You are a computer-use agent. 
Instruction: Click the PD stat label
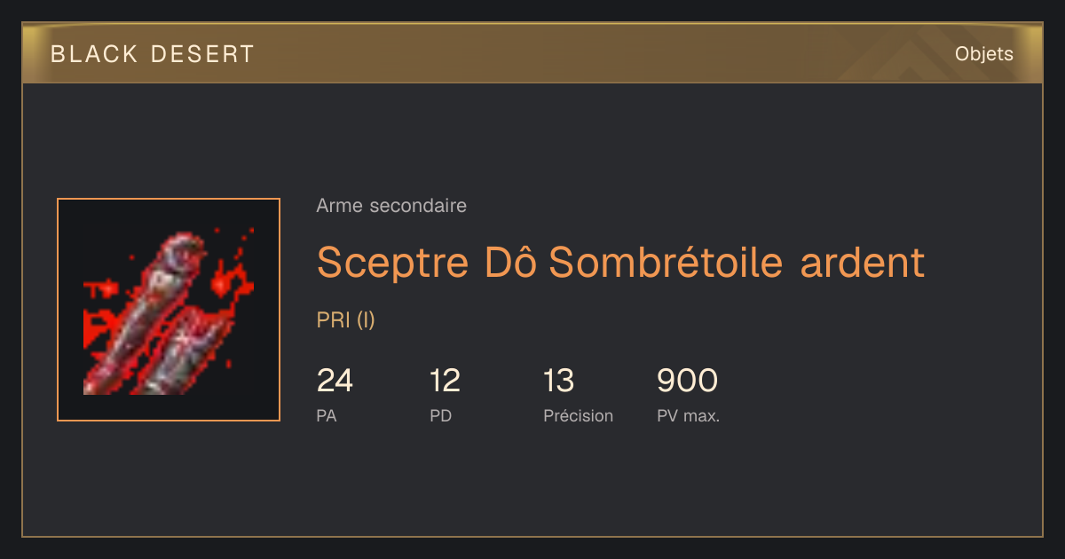click(x=441, y=415)
